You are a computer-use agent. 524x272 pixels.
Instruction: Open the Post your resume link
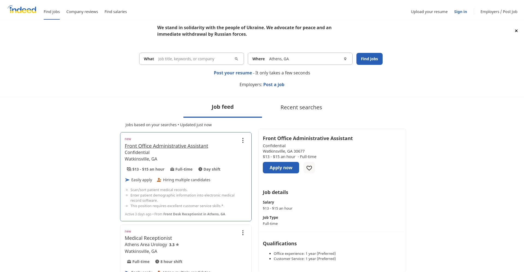tap(233, 73)
